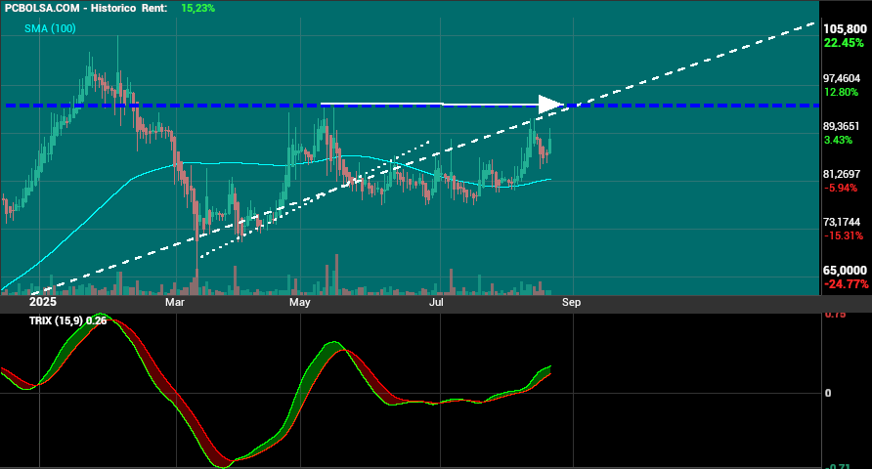
Task: Click the -15.31% red percentage label
Action: click(843, 235)
